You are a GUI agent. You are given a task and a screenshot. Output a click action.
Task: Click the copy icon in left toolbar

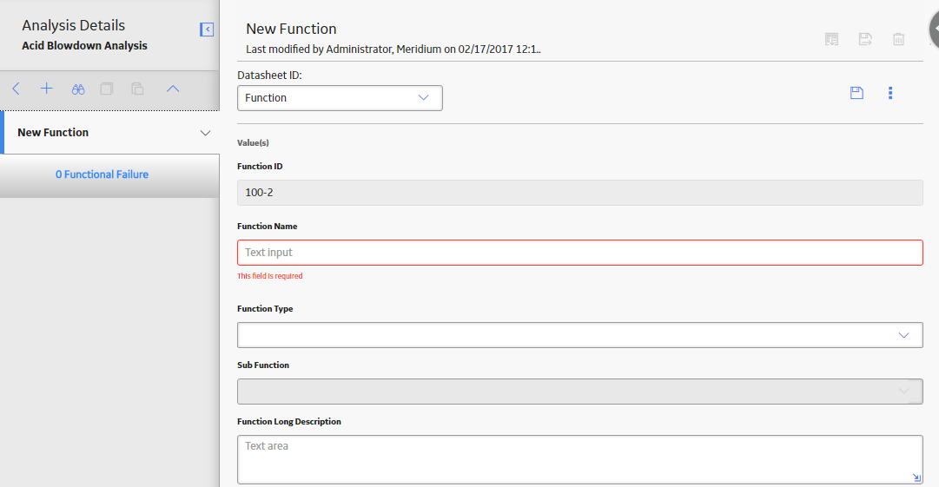point(107,89)
